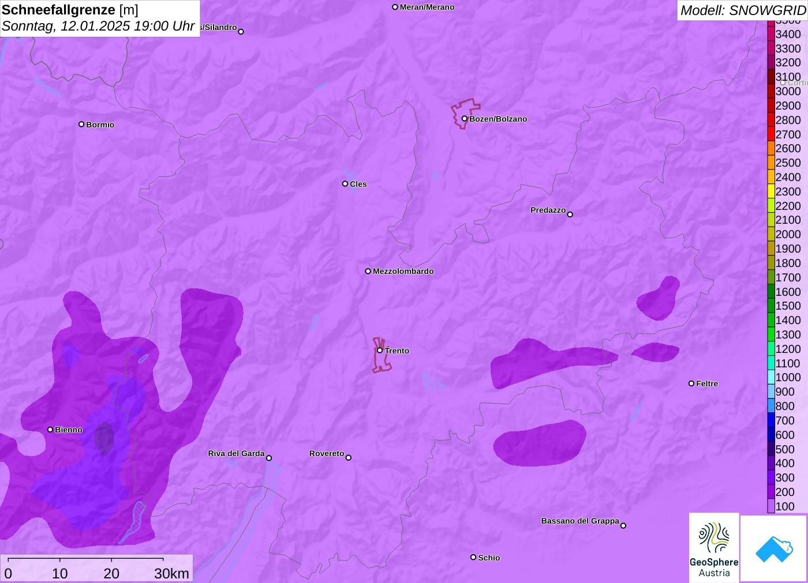Screen dimensions: 808x583
Task: Click the Bozen municipality boundary outline
Action: pyautogui.click(x=465, y=114)
